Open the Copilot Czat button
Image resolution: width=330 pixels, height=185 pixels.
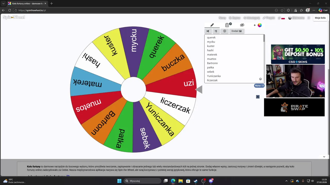coord(323,10)
